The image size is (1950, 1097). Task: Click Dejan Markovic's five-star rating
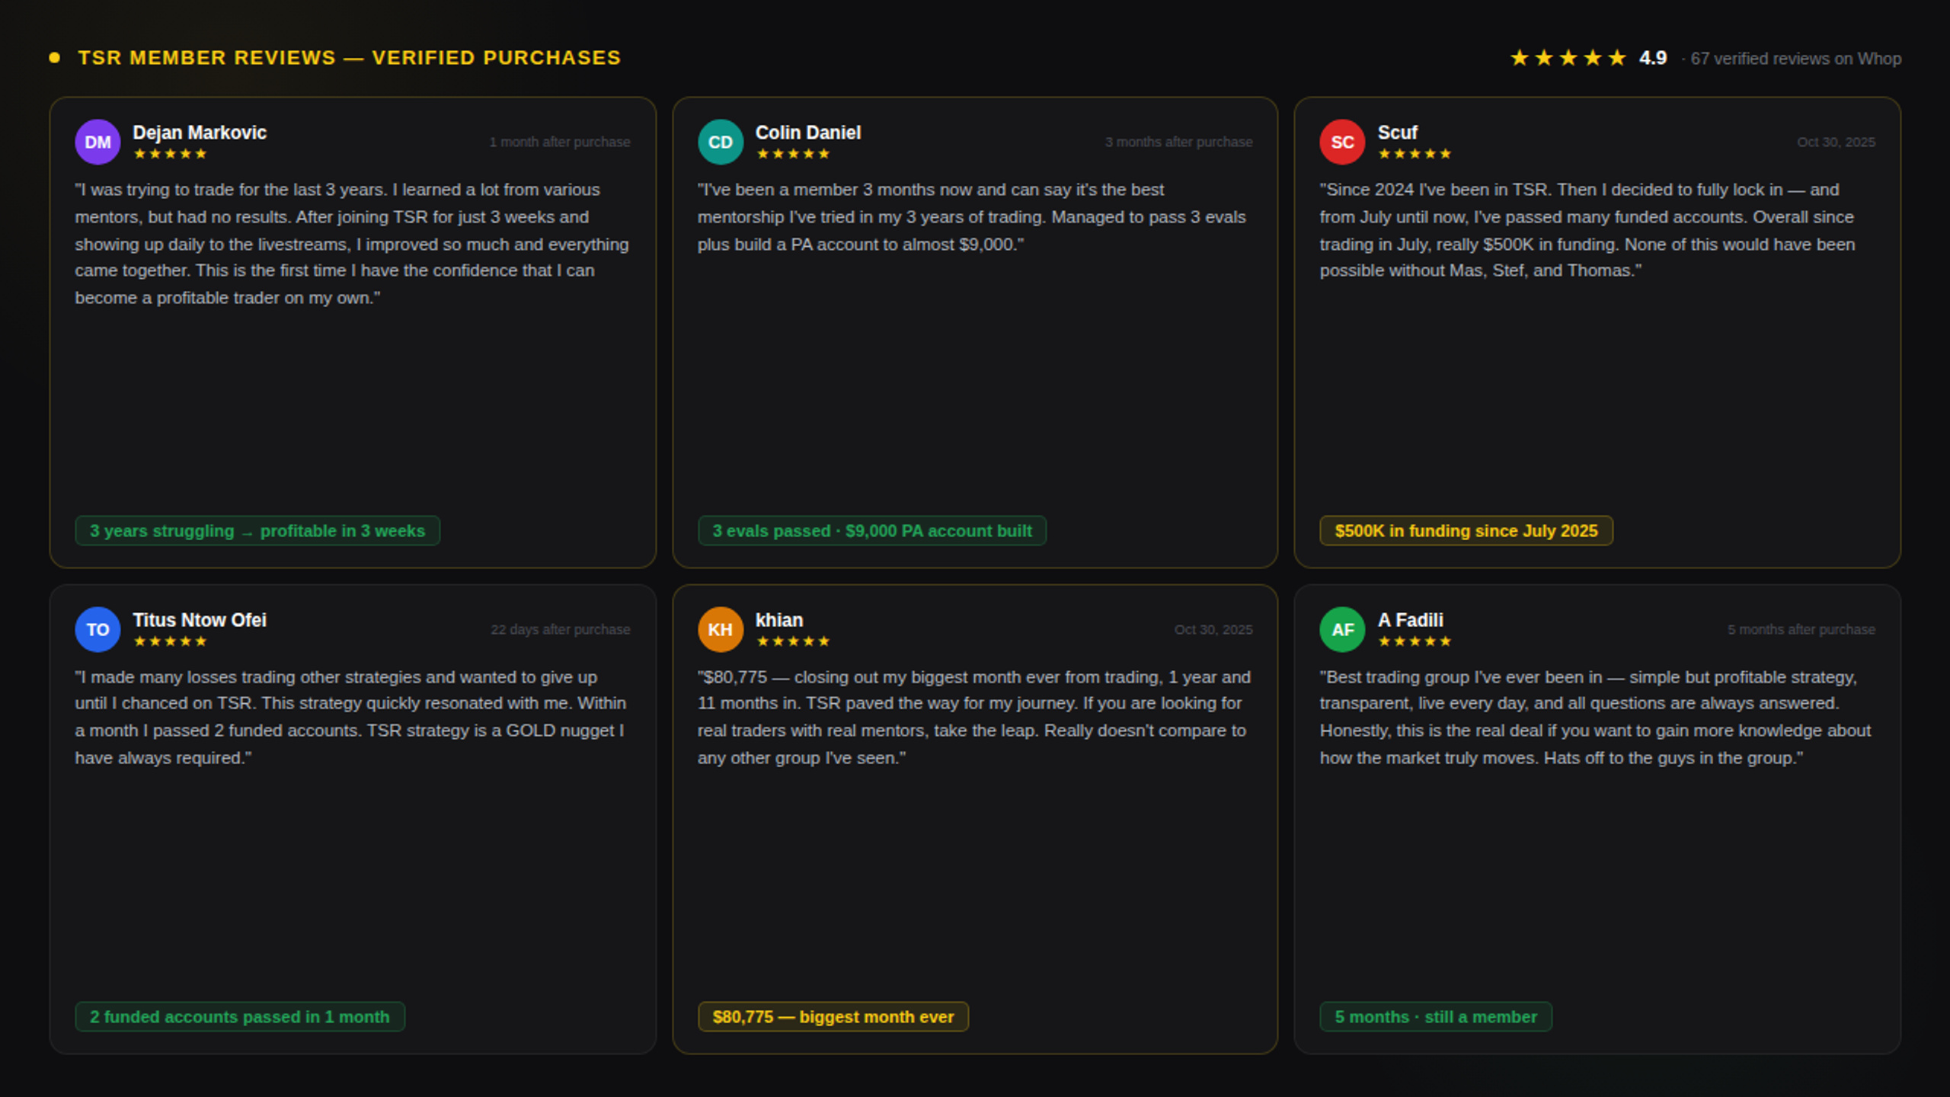click(x=170, y=154)
